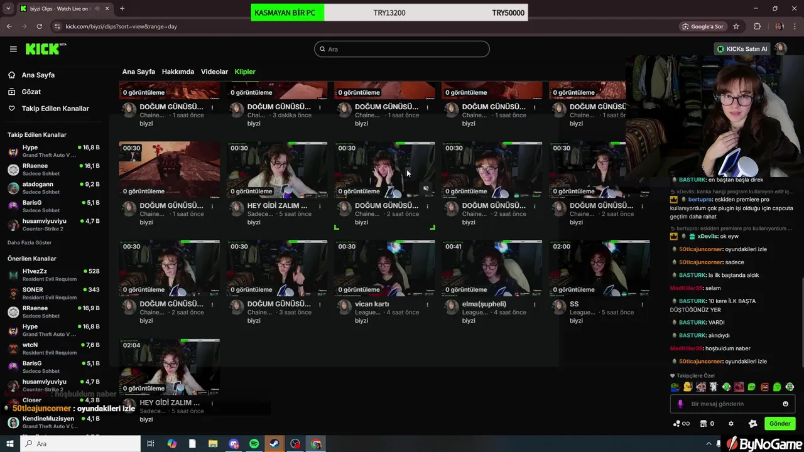Open Chrome extensions puzzle icon
Image resolution: width=804 pixels, height=452 pixels.
(758, 26)
